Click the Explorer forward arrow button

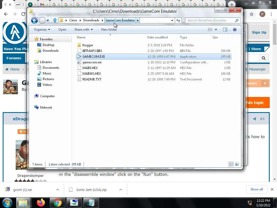42,20
